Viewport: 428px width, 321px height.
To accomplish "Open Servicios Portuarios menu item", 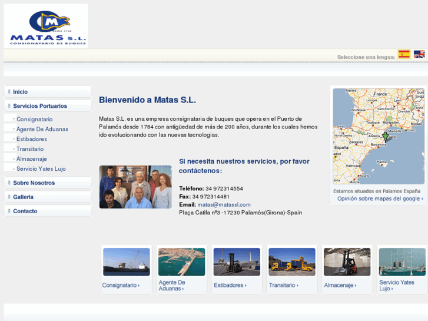I will coord(48,106).
